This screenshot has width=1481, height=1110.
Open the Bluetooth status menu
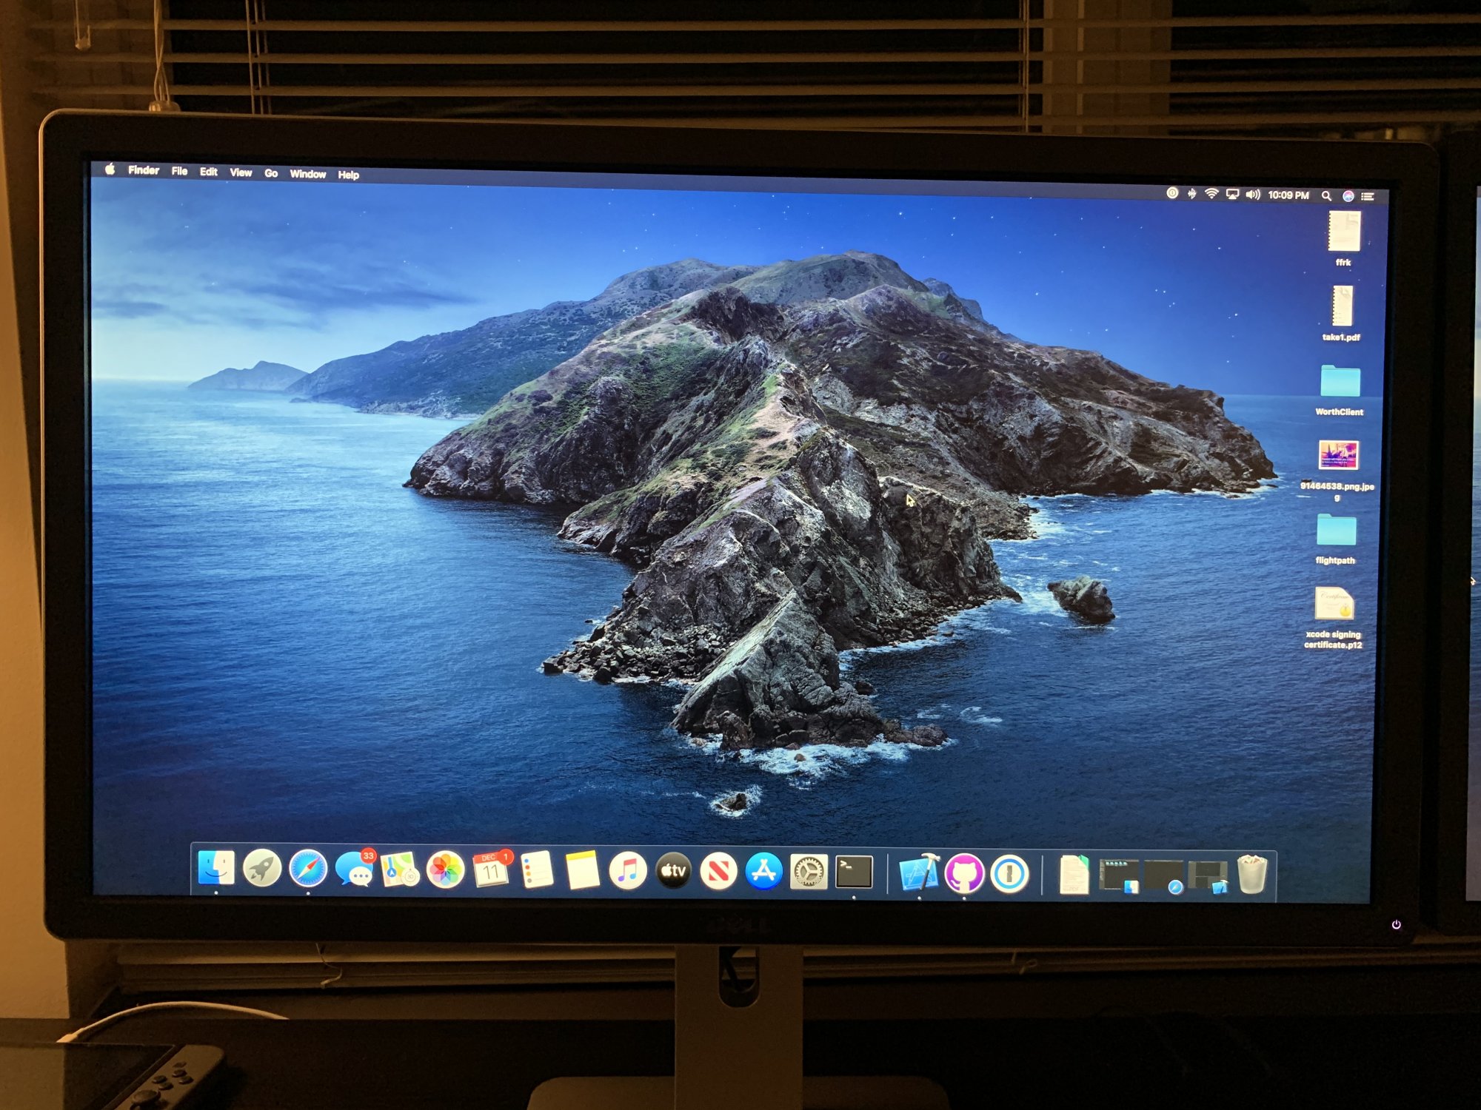pyautogui.click(x=1191, y=194)
